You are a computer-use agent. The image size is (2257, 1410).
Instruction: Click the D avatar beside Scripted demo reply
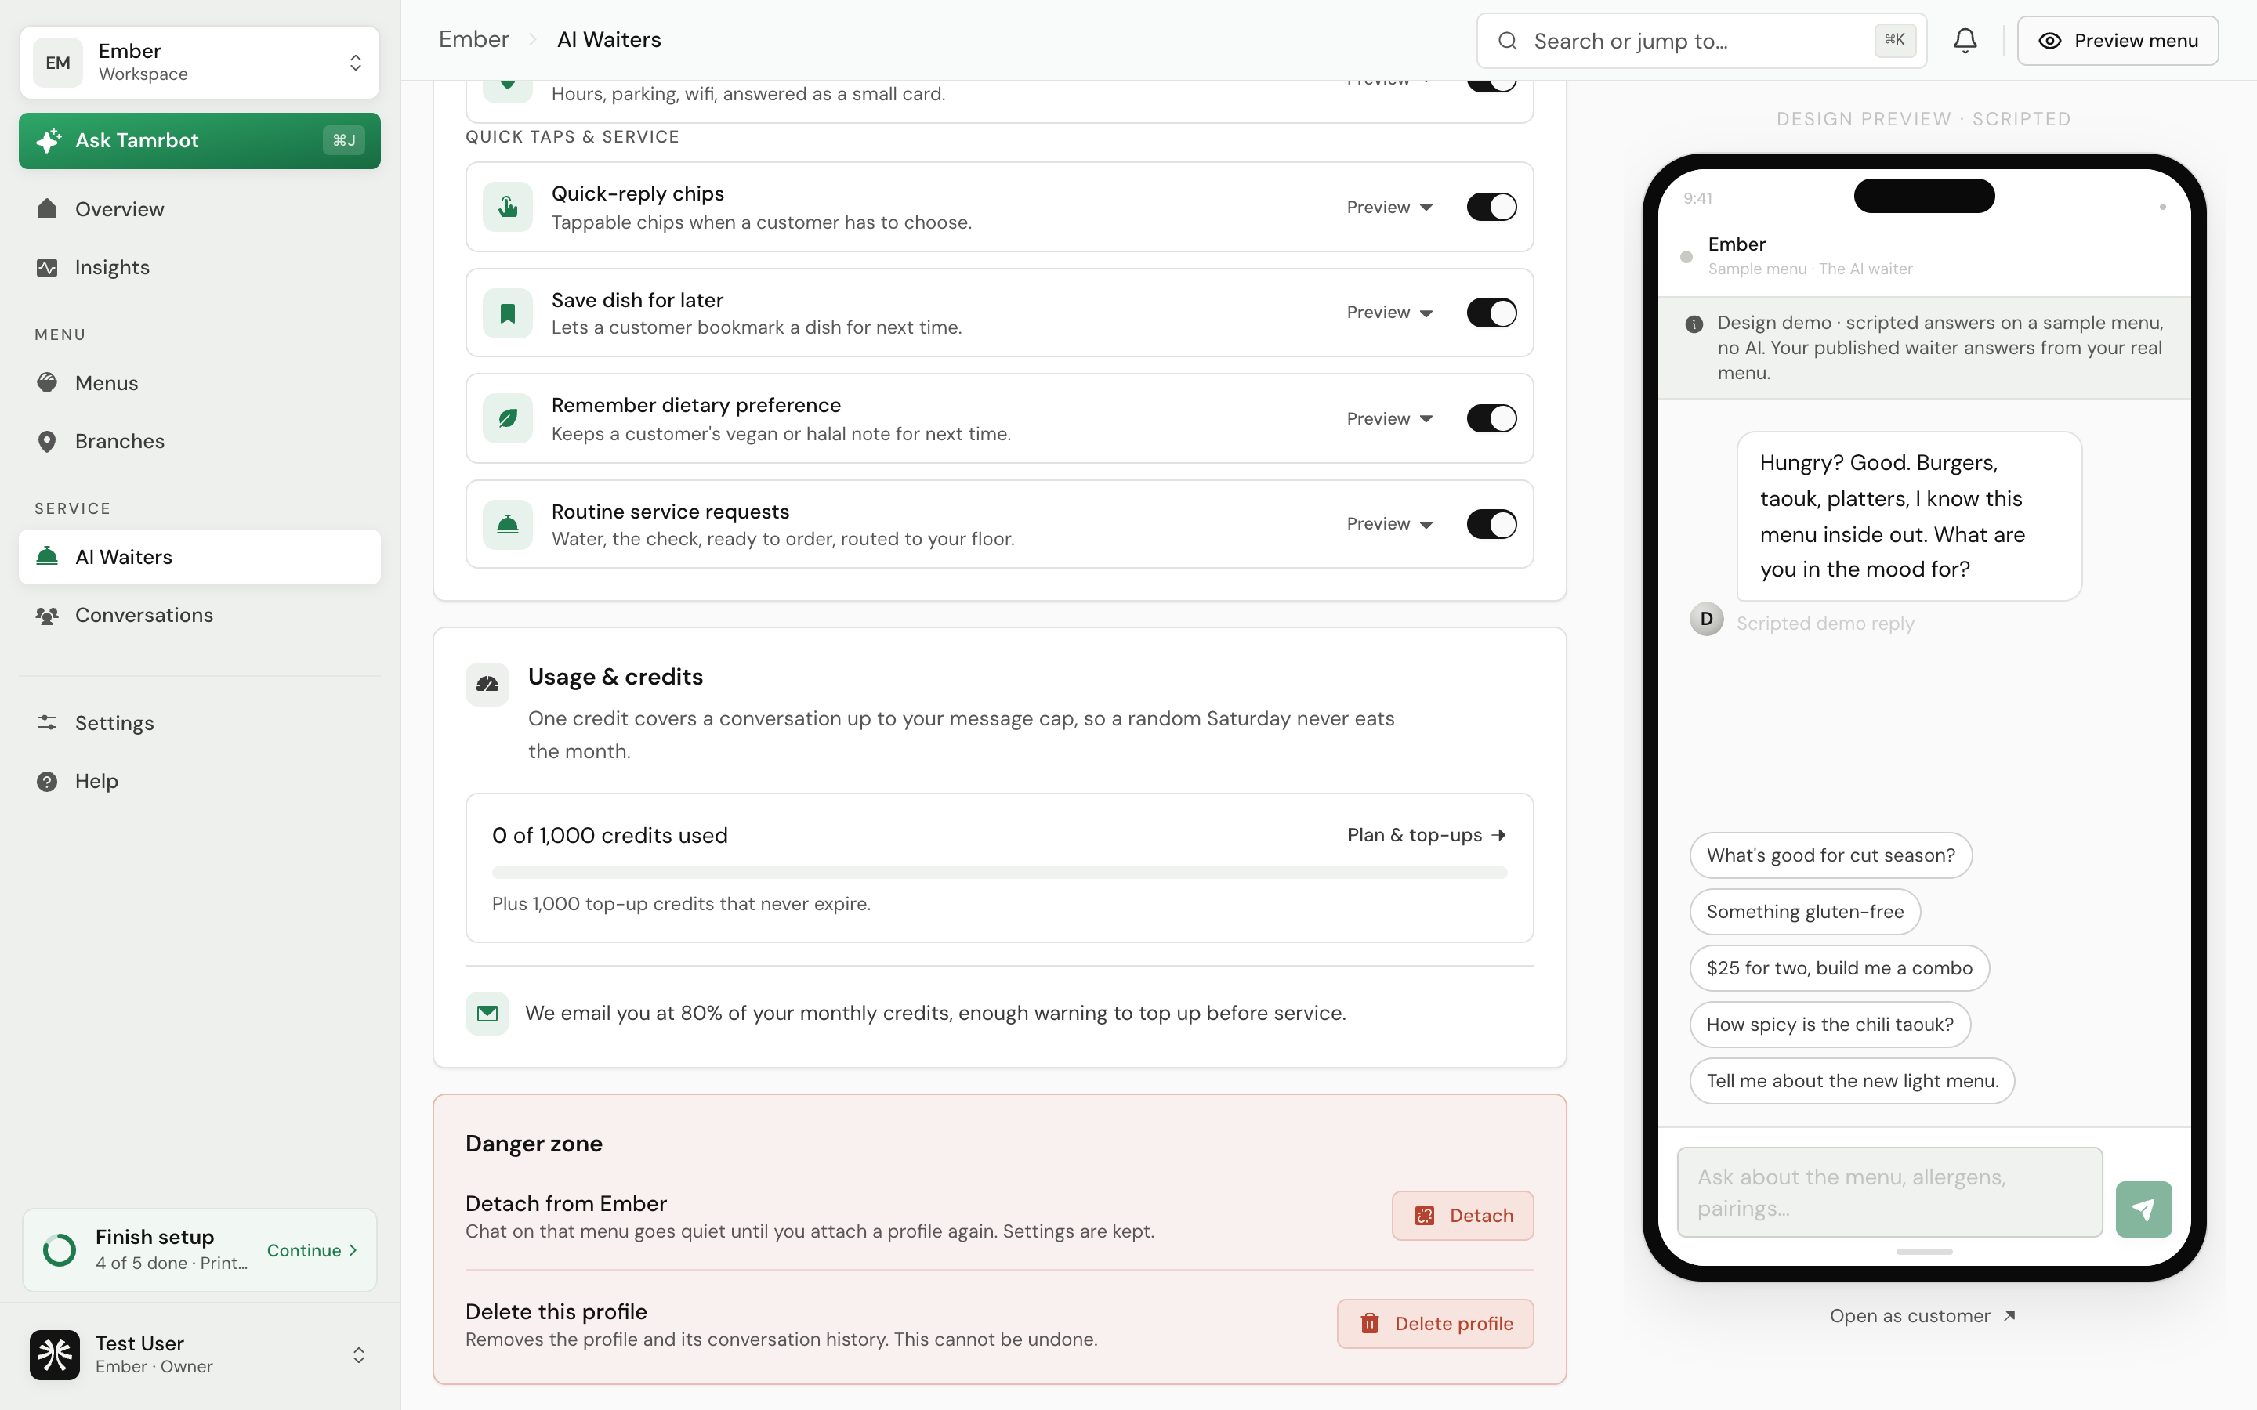(x=1706, y=619)
